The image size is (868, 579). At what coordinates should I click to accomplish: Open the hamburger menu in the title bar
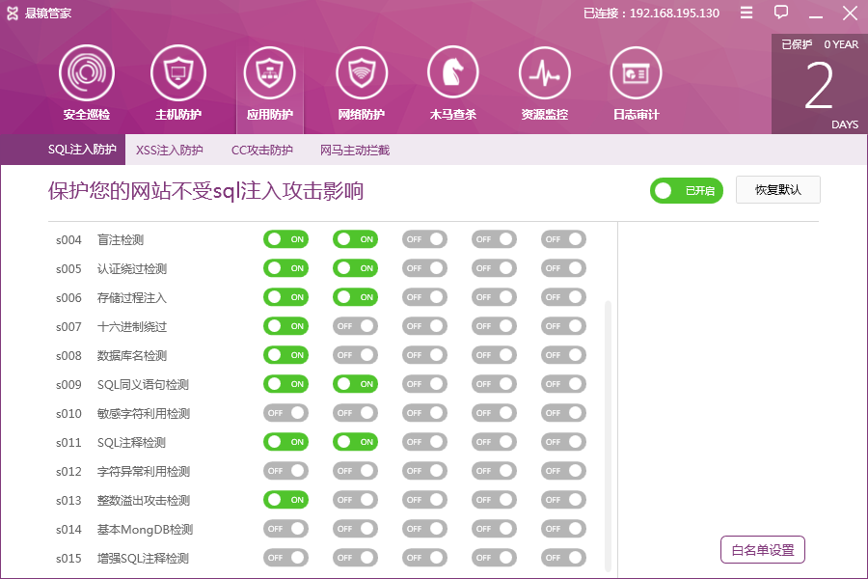coord(745,13)
